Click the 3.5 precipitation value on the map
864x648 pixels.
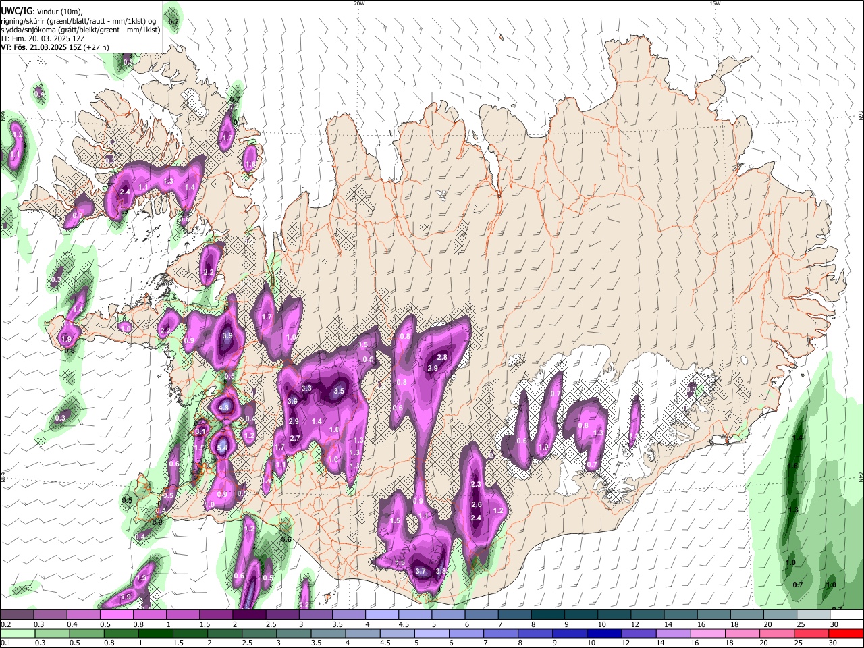click(339, 391)
